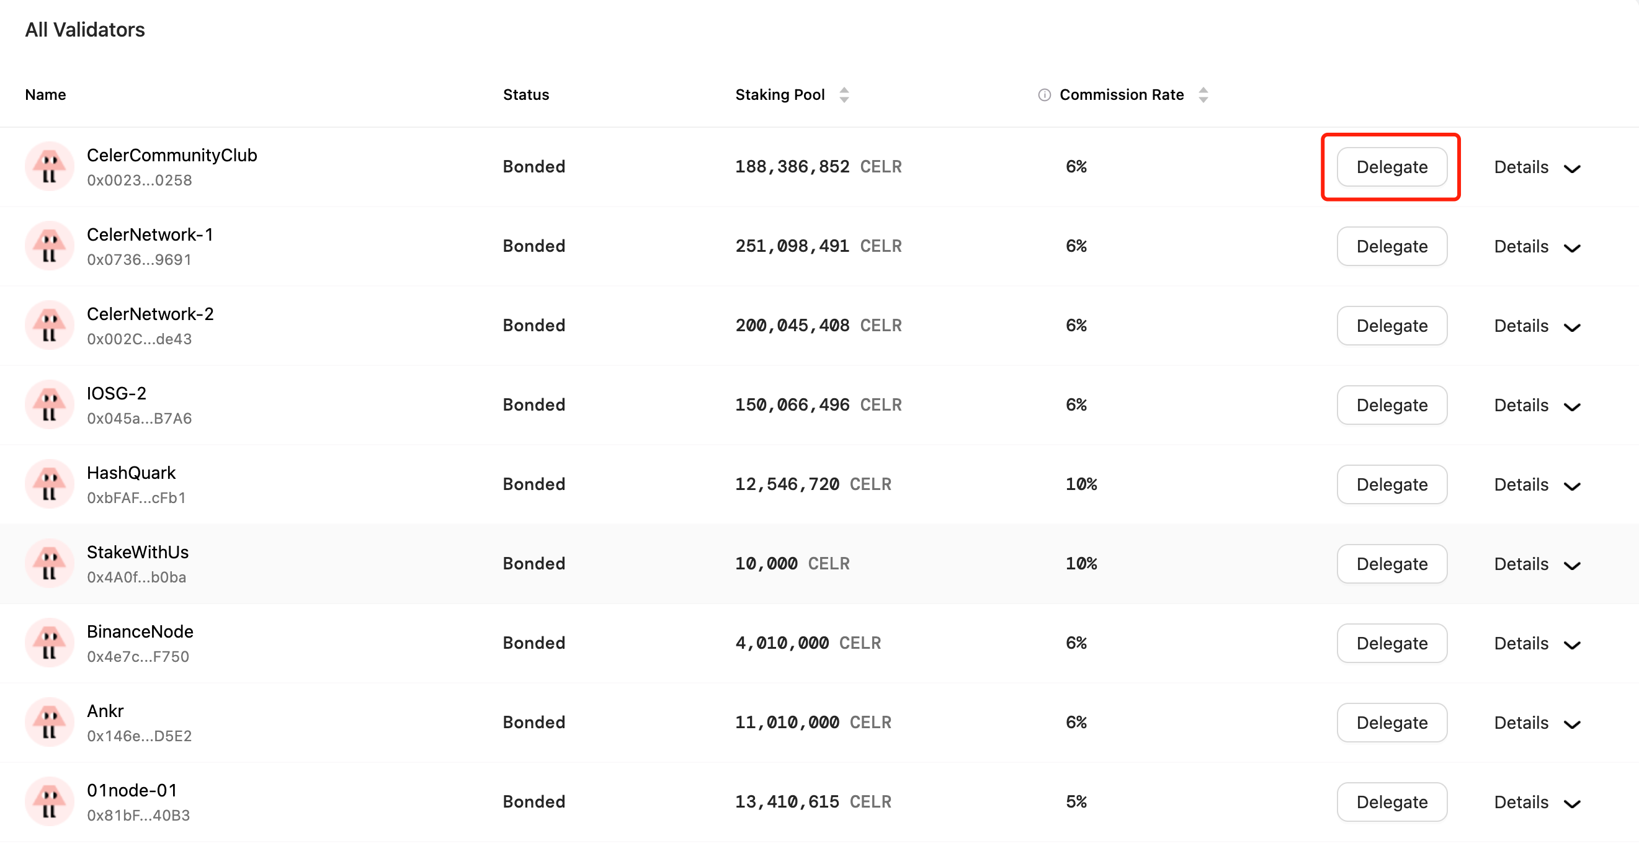This screenshot has width=1639, height=851.
Task: Click the Staking Pool column header
Action: tap(779, 95)
